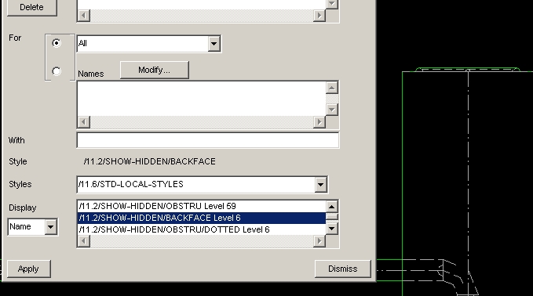
Task: Click top list scroll left arrow
Action: point(84,15)
